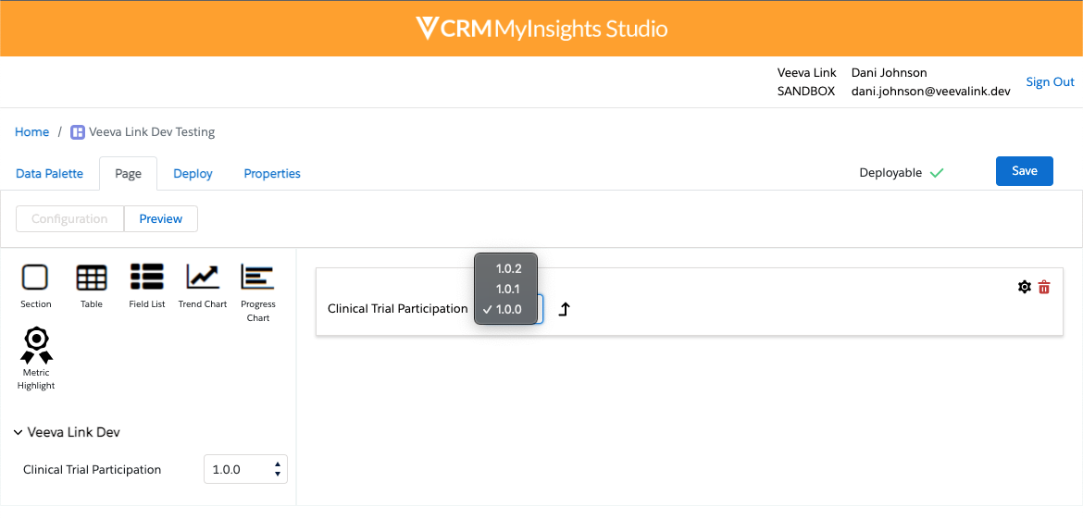Click the Sign Out link

click(1050, 81)
